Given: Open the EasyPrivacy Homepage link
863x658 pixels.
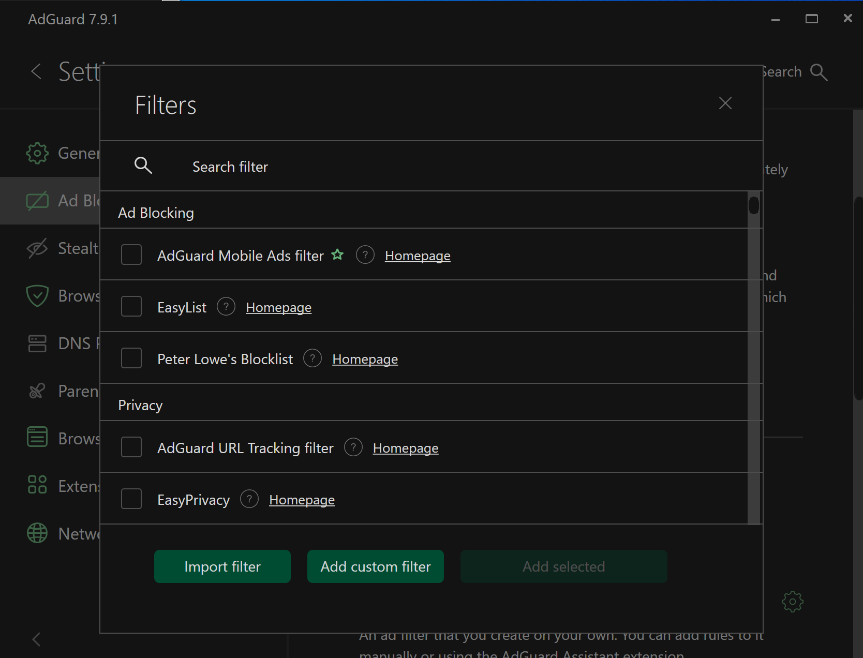Looking at the screenshot, I should tap(302, 500).
